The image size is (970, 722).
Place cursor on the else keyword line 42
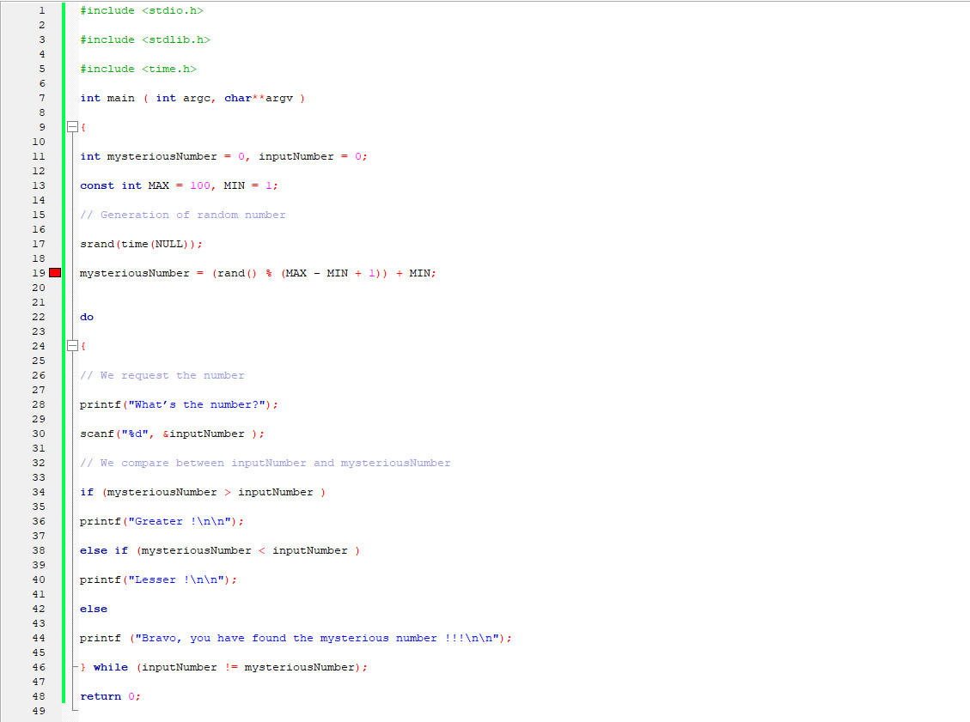click(93, 608)
